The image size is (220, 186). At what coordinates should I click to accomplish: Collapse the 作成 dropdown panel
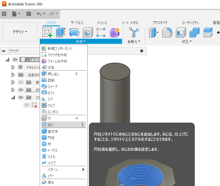click(81, 42)
